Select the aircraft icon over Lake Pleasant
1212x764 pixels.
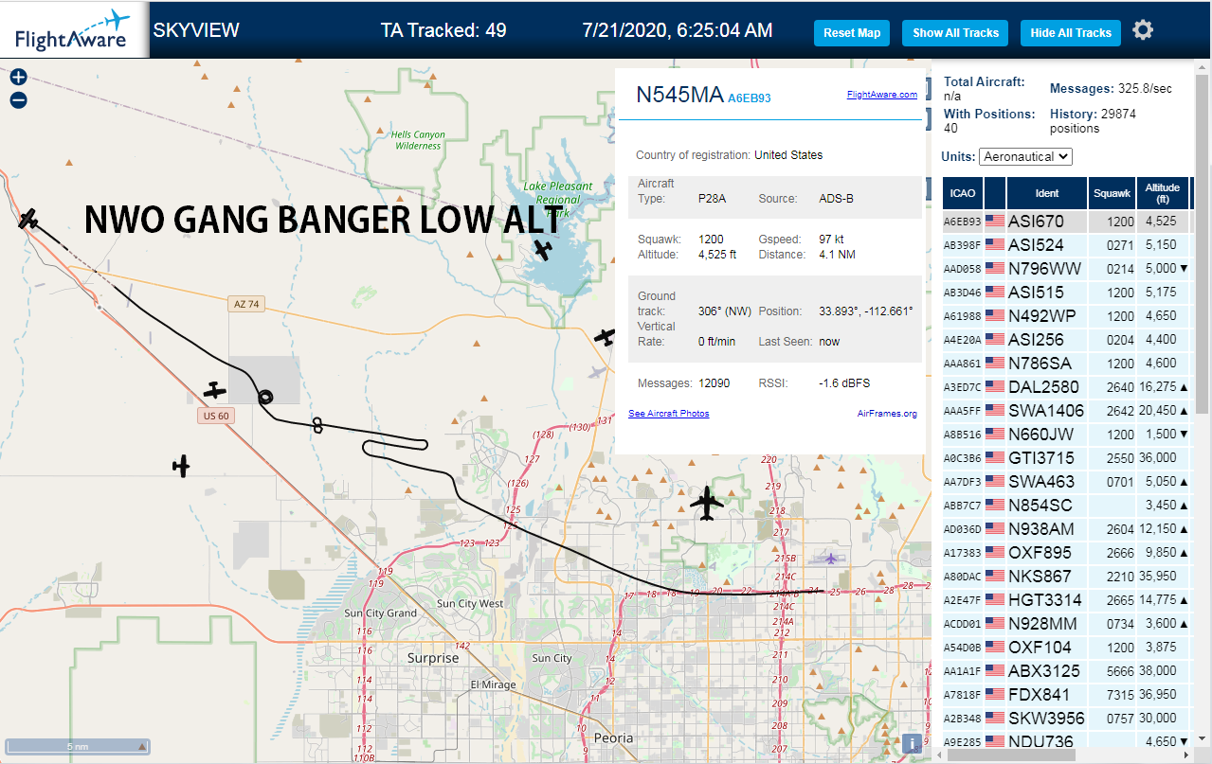click(x=543, y=249)
